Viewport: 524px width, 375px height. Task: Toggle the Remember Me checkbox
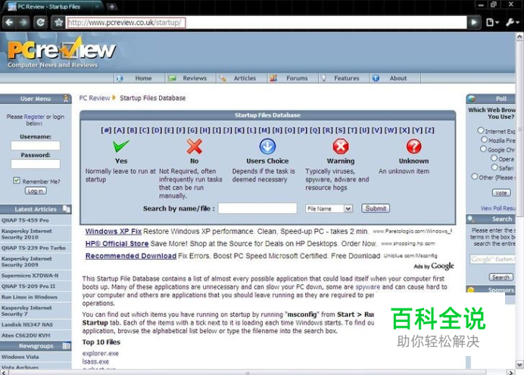[x=17, y=180]
